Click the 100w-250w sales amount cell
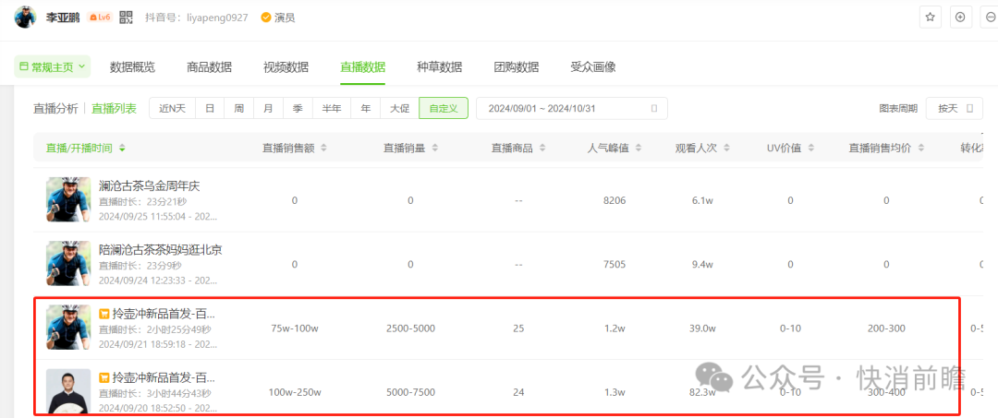Viewport: 998px width, 418px height. coord(295,392)
